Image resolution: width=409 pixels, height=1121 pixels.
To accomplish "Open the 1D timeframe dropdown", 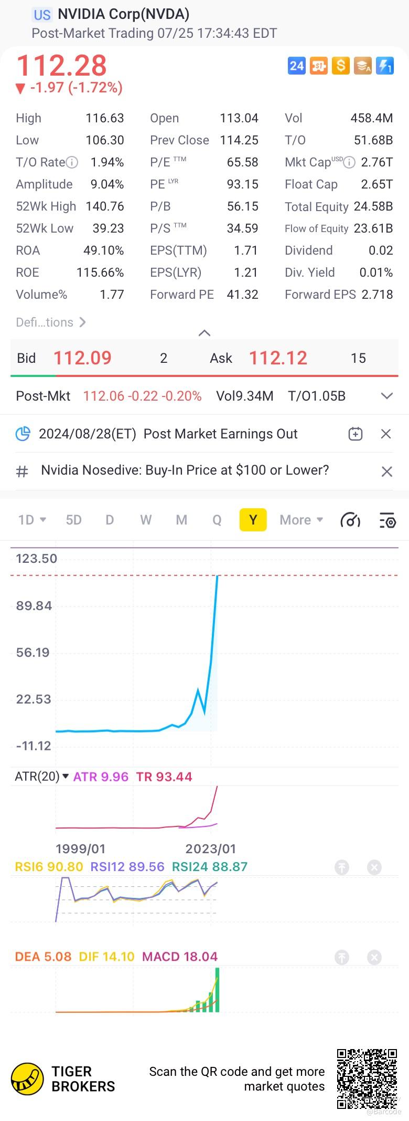I will (32, 520).
